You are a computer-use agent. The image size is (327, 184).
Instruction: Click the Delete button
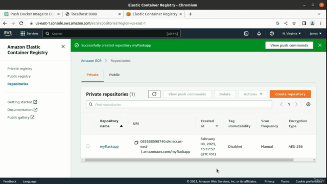point(225,94)
